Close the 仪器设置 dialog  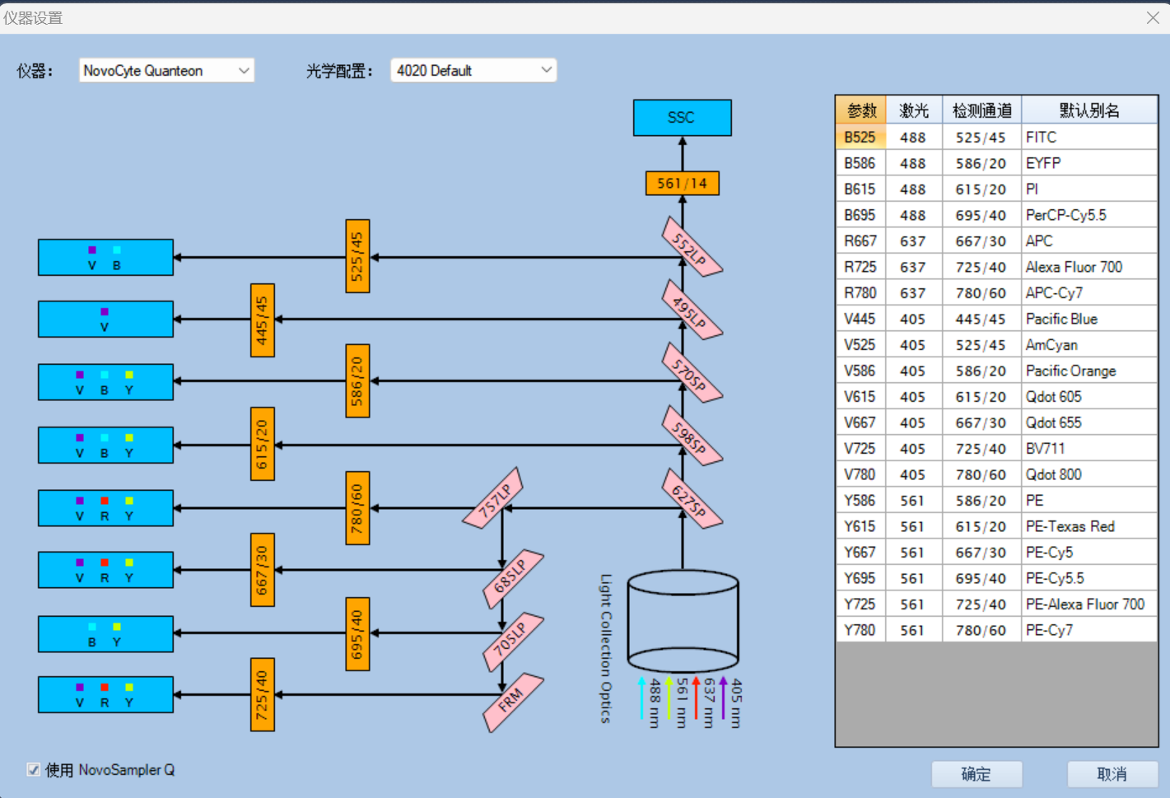pos(1153,18)
